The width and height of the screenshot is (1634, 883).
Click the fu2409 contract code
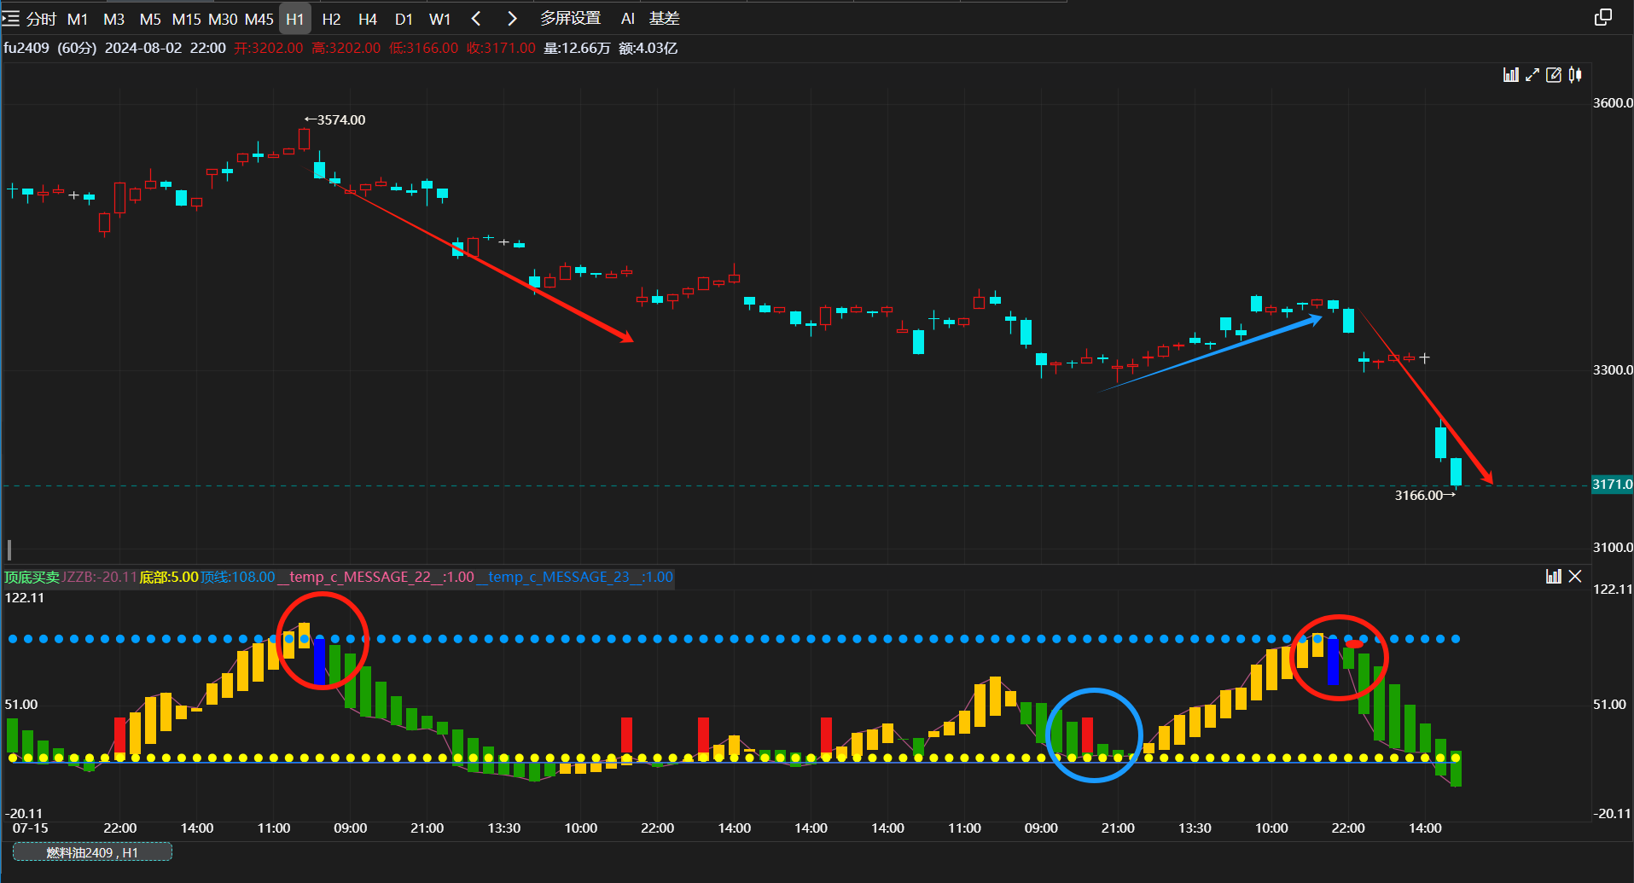pos(26,49)
